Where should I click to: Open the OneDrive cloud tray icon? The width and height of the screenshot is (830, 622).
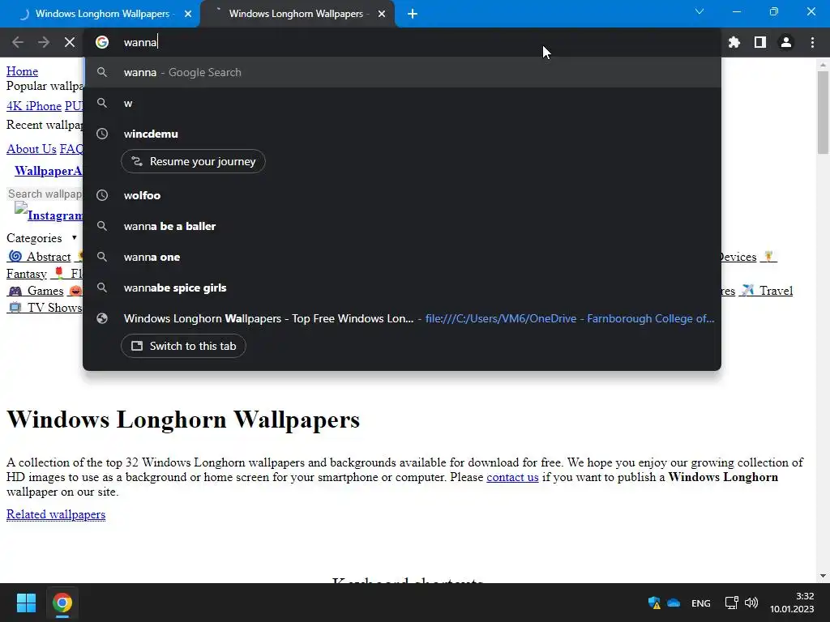pos(674,603)
